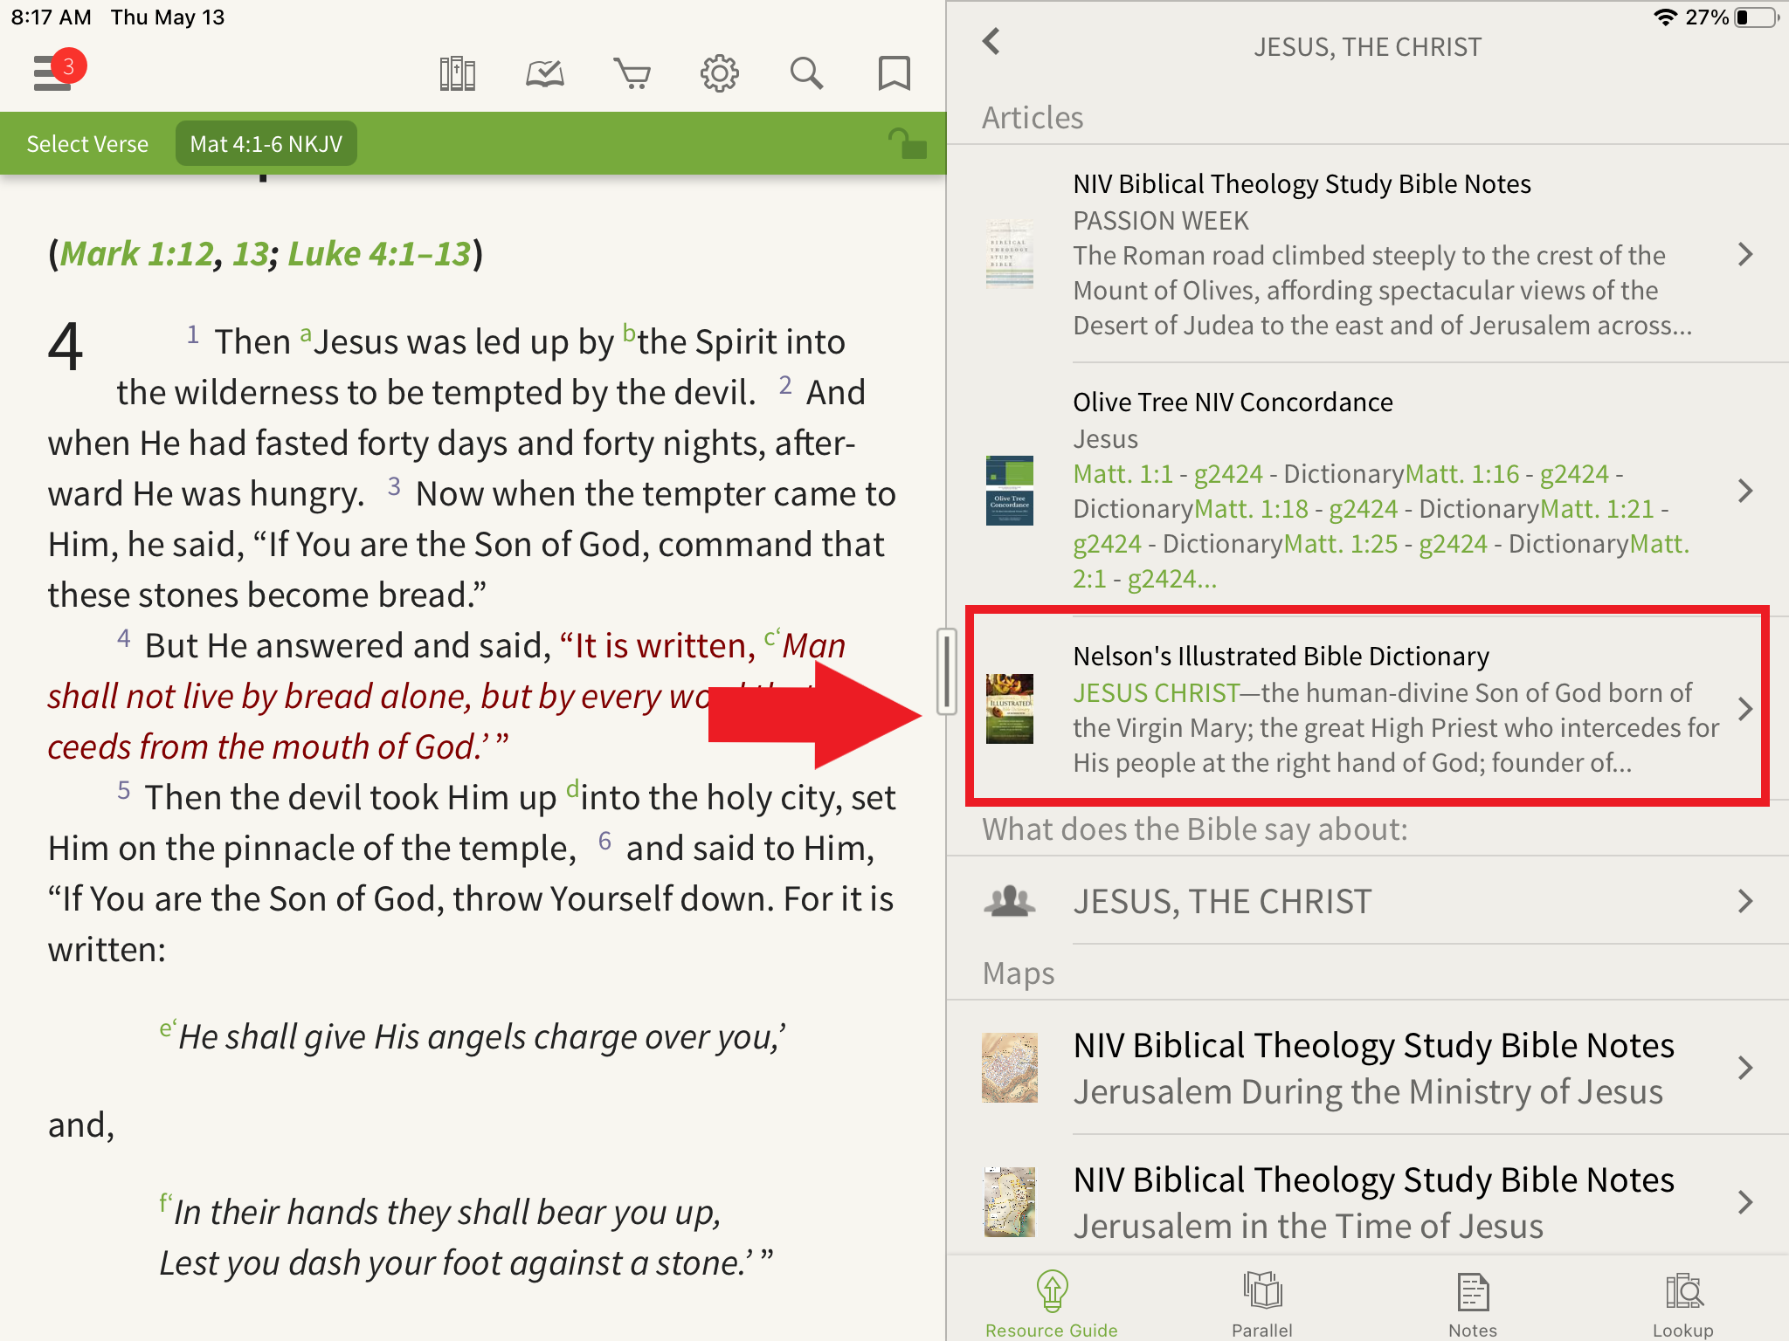Tap Select Verse button
The image size is (1789, 1341).
87,144
